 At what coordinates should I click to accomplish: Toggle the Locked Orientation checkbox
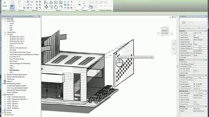point(195,80)
